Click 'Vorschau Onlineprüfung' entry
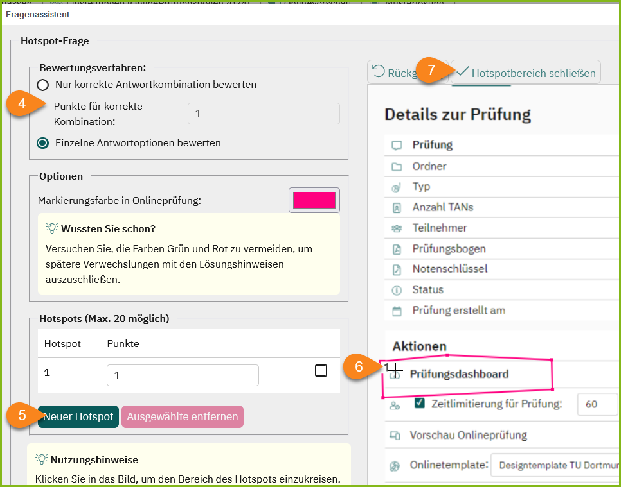Image resolution: width=621 pixels, height=487 pixels. pos(468,435)
